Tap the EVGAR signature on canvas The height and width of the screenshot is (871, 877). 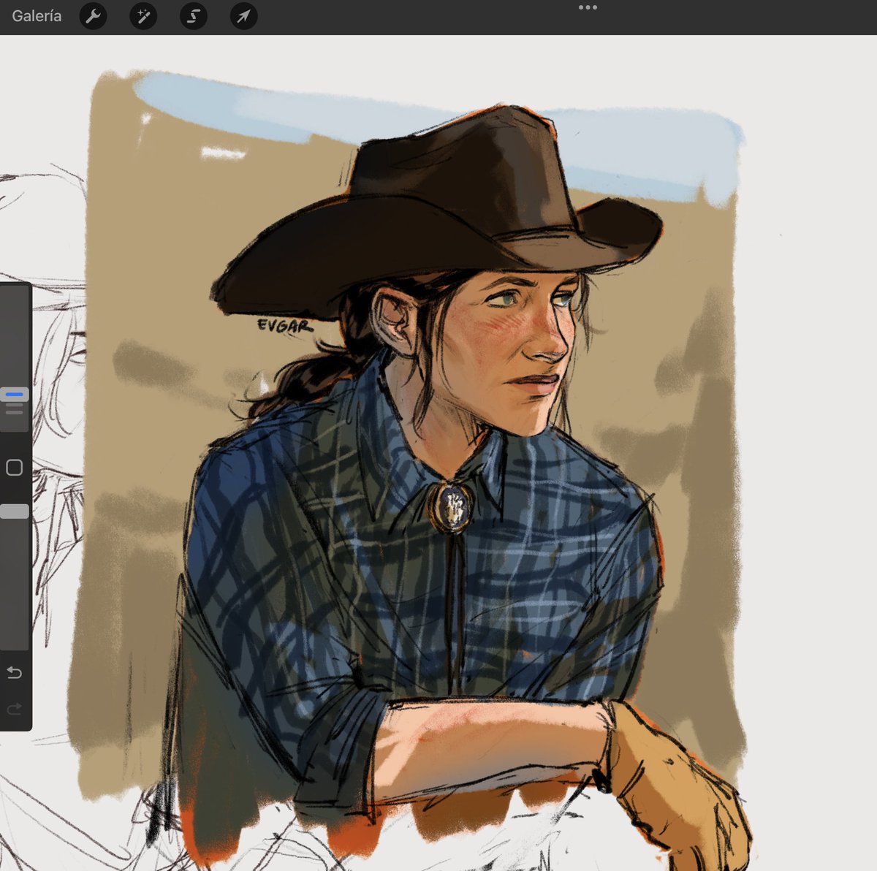tap(284, 325)
